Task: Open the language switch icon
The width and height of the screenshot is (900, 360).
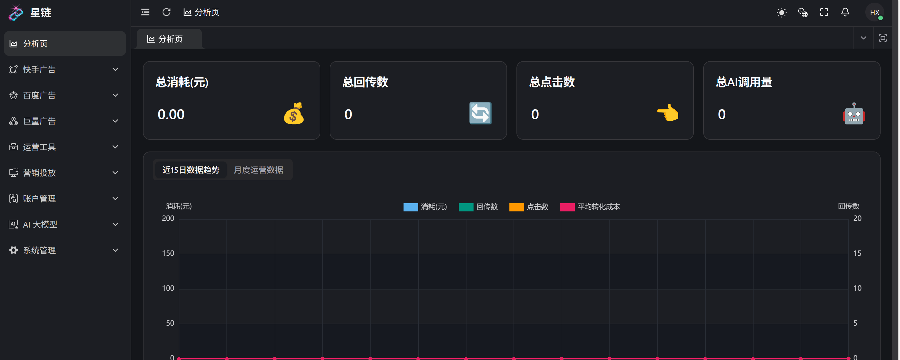Action: coord(803,13)
